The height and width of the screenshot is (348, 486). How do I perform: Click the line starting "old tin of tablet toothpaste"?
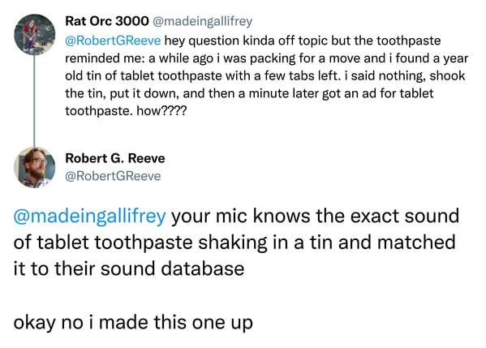tap(265, 76)
